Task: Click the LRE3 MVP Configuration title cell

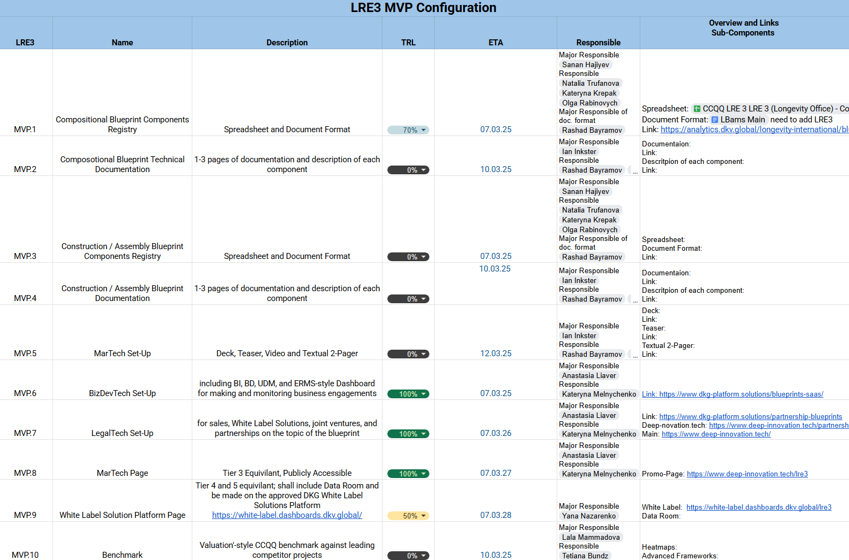Action: tap(423, 8)
